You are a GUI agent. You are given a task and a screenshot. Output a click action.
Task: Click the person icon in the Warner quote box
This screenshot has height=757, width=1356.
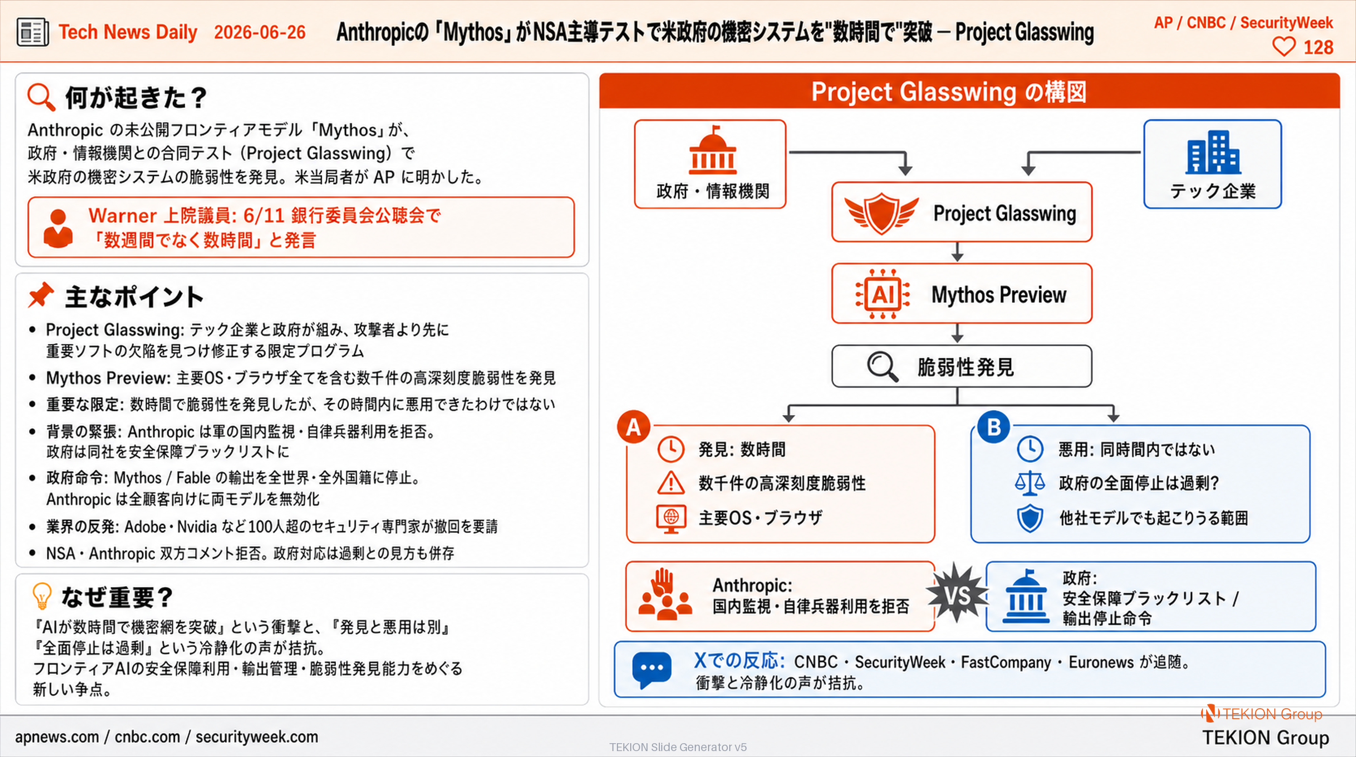pos(58,229)
